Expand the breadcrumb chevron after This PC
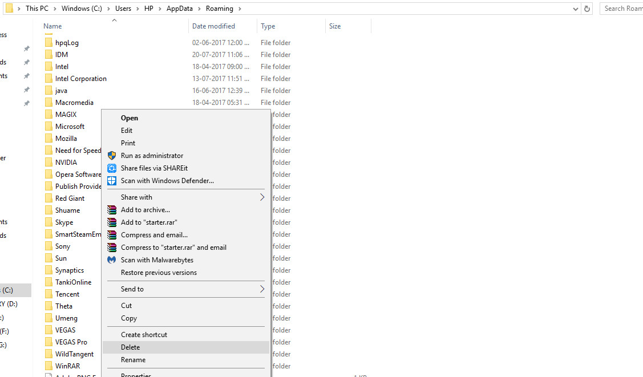This screenshot has height=377, width=643. [55, 9]
